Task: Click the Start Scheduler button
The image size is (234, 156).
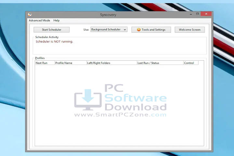Action: [x=51, y=30]
